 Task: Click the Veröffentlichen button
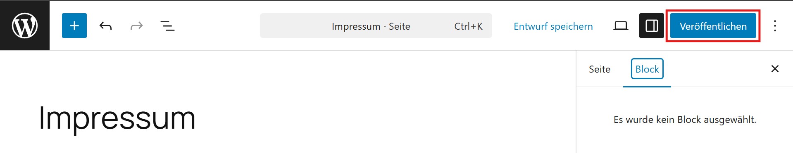tap(713, 26)
